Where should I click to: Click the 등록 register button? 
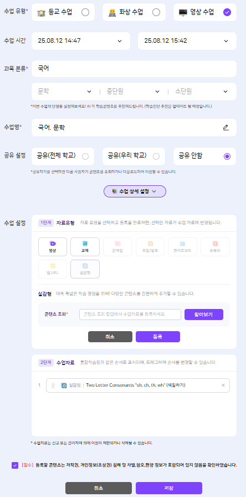158,337
